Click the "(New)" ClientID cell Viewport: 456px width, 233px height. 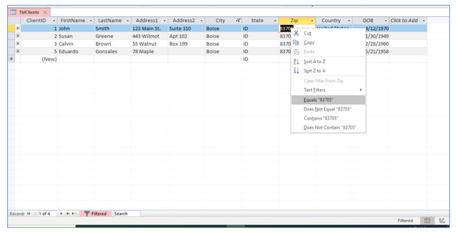39,59
